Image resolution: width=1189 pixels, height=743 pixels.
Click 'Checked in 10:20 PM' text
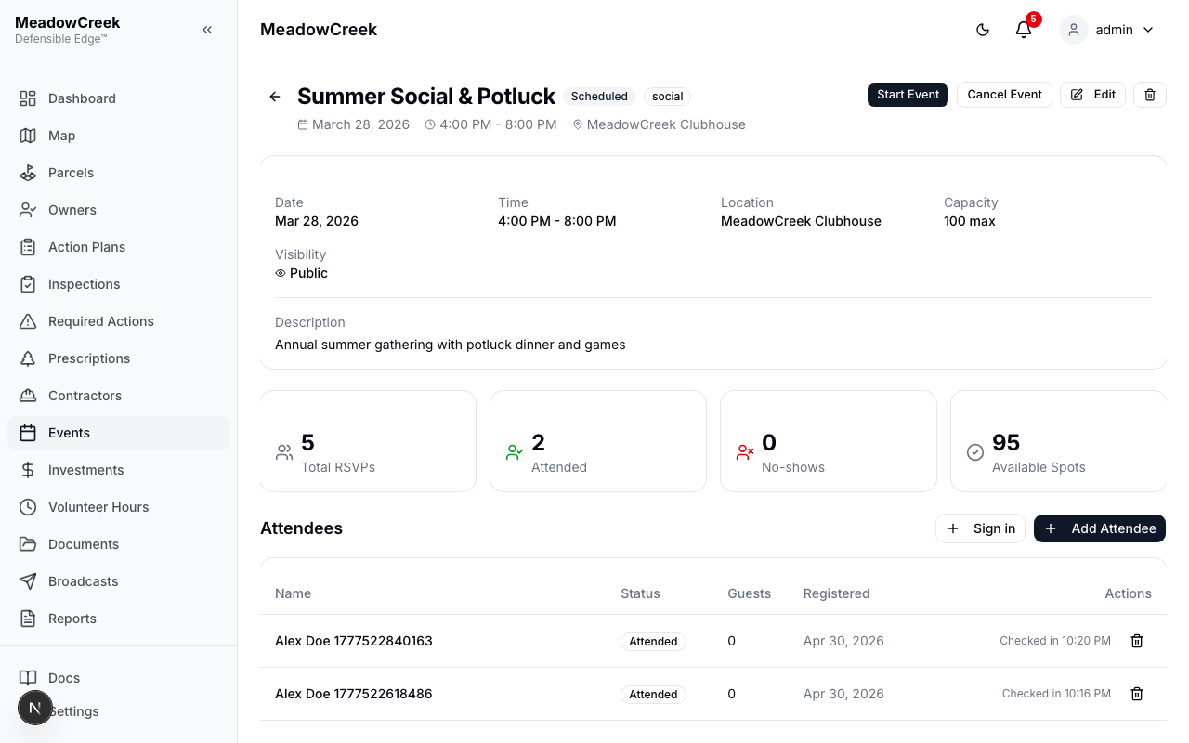[1055, 641]
